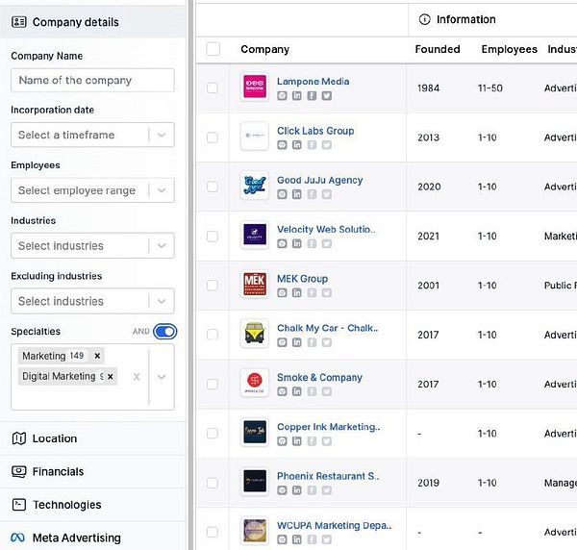Expand the Location filter section
Image resolution: width=577 pixels, height=550 pixels.
coord(92,438)
